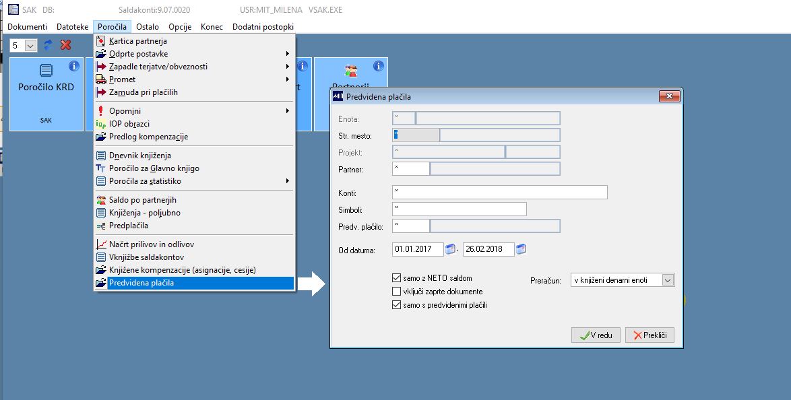Open the calendar picker after end date 26.02.2018

pyautogui.click(x=521, y=249)
